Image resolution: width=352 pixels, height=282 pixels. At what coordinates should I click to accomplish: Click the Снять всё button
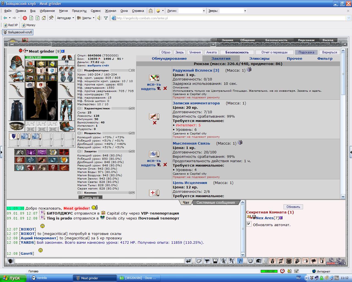(90, 197)
